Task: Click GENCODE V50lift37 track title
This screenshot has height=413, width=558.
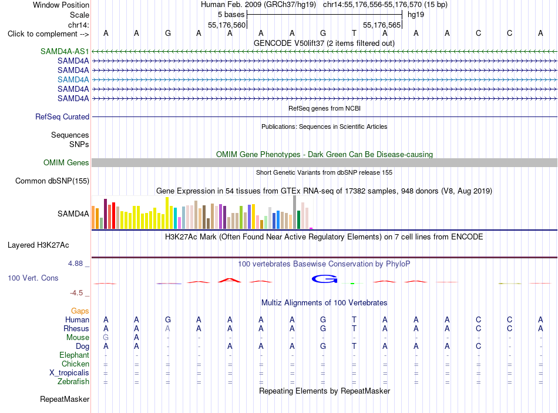Action: (324, 43)
